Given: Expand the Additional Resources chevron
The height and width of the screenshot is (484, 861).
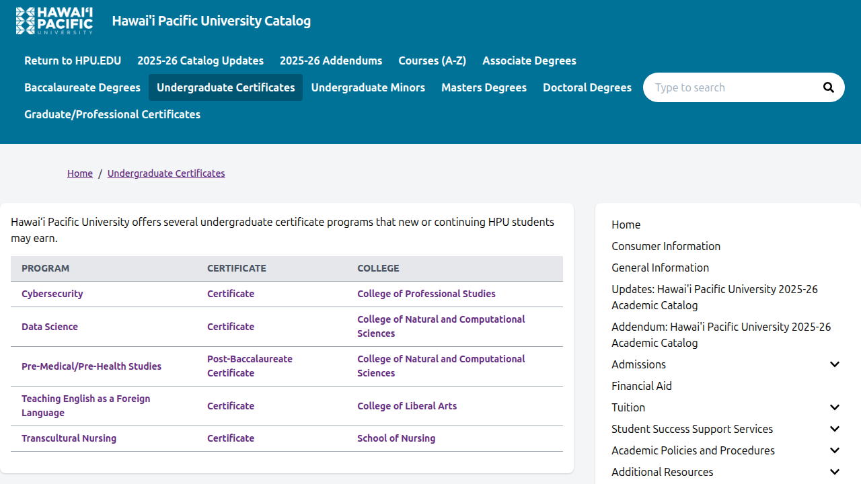Looking at the screenshot, I should point(835,472).
